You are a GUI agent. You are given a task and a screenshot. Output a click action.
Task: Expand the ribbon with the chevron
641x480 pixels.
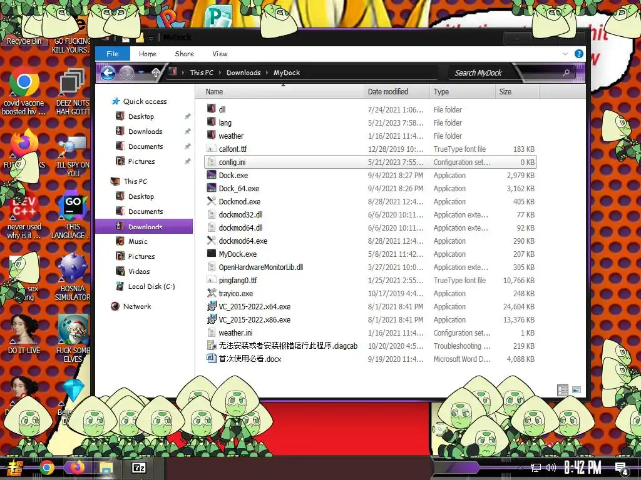pyautogui.click(x=565, y=54)
